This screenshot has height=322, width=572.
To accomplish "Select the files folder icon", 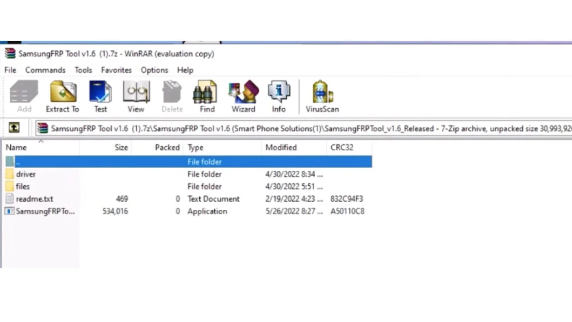I will [x=10, y=186].
